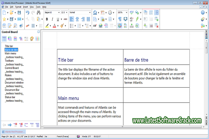Image resolution: width=209 pixels, height=139 pixels.
Task: Click the Copy icon in toolbar
Action: coord(33,19)
